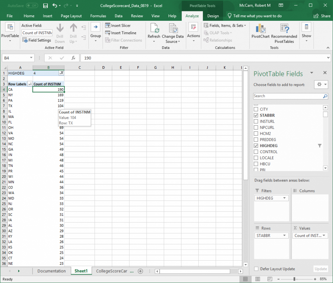This screenshot has height=283, width=333.
Task: Change Data Source for the PivotTable
Action: tap(173, 33)
